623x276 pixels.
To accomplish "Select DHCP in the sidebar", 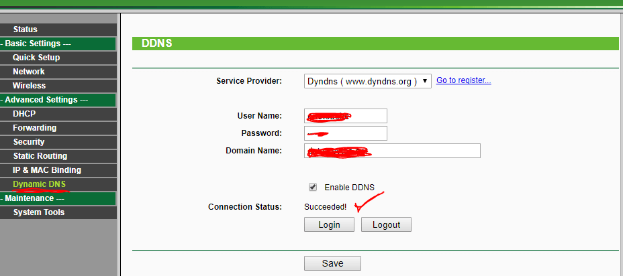I will coord(24,114).
